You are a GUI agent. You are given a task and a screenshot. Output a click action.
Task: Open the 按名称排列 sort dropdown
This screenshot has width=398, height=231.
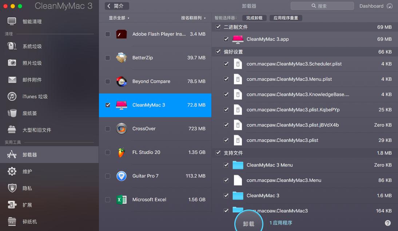point(193,18)
